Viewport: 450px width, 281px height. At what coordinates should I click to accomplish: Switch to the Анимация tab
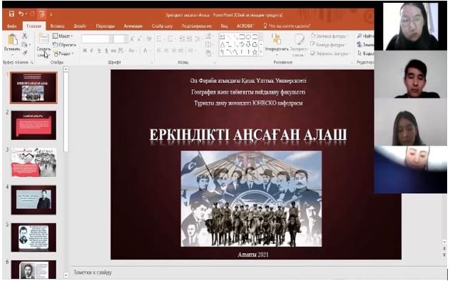pyautogui.click(x=133, y=26)
